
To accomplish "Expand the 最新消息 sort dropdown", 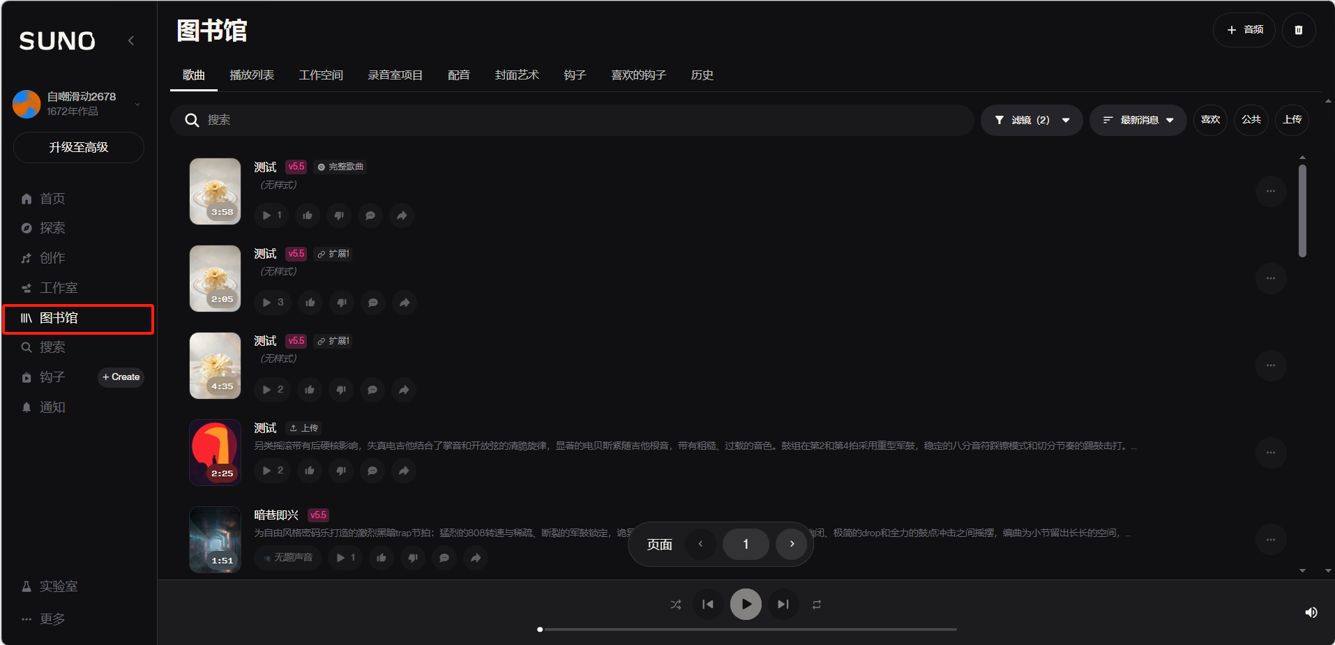I will click(x=1138, y=120).
